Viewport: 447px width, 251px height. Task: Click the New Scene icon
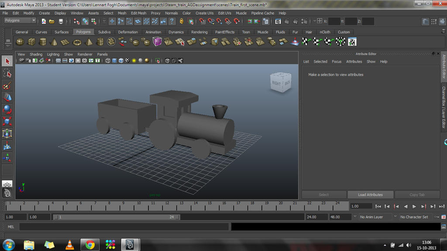tap(44, 21)
